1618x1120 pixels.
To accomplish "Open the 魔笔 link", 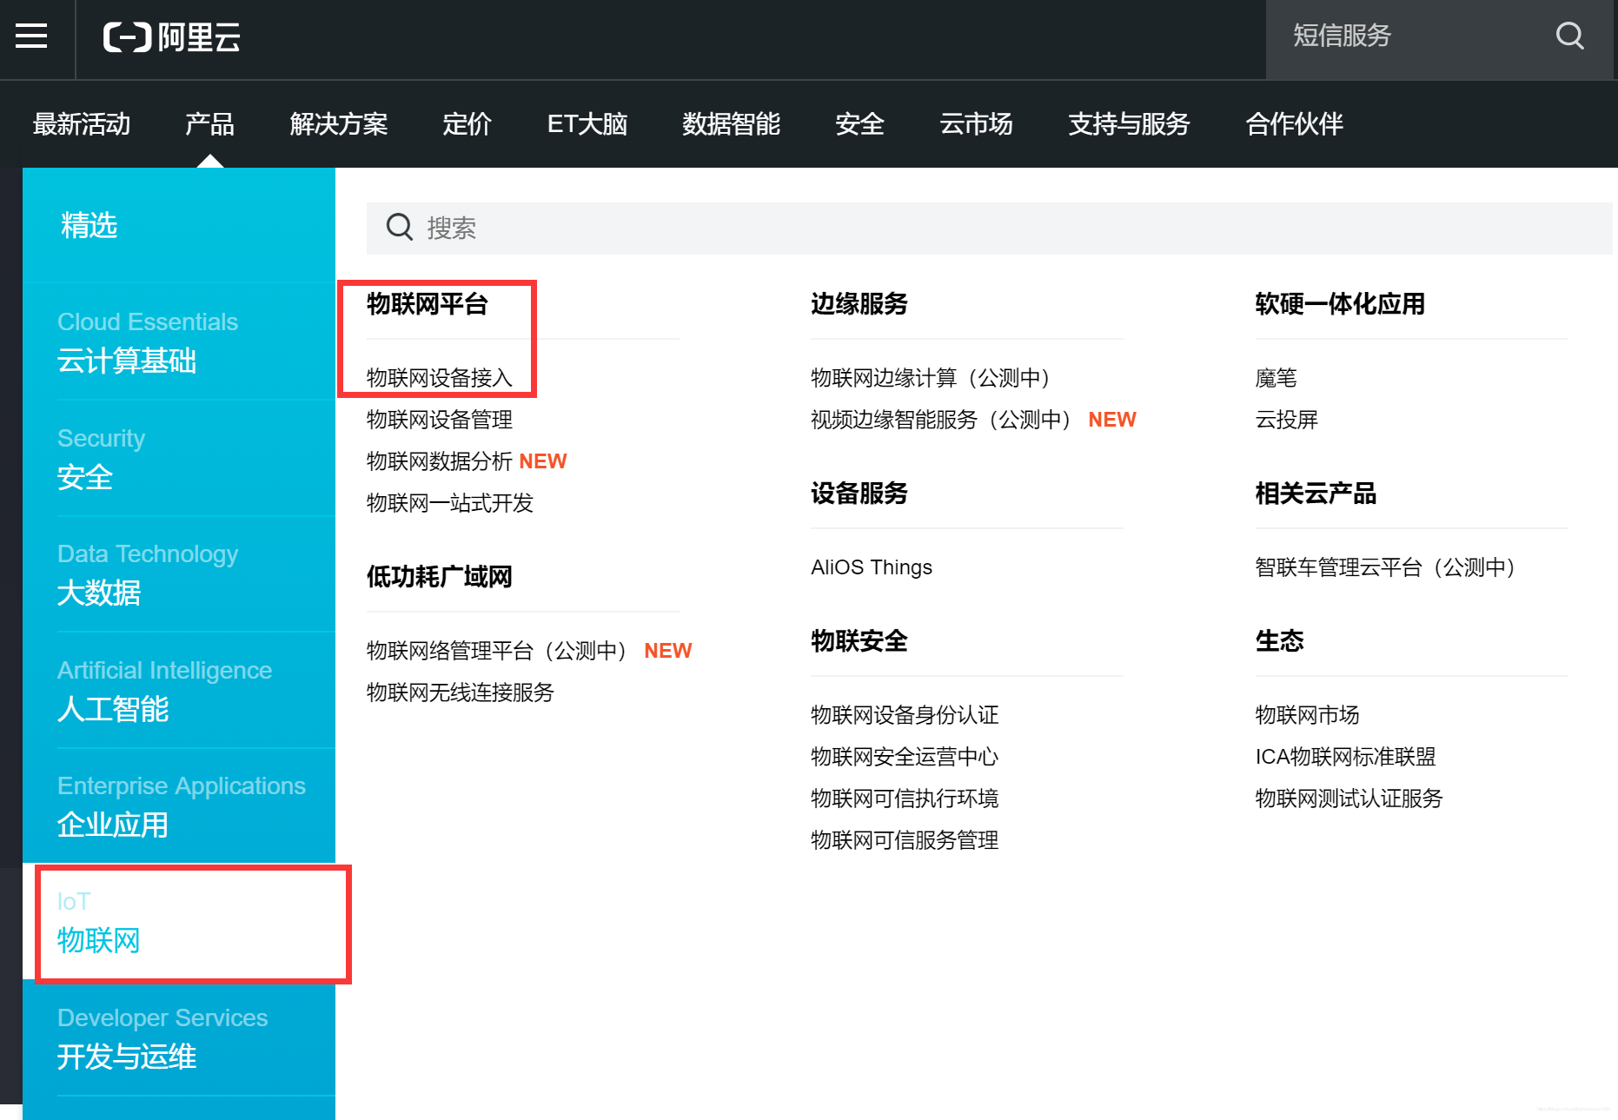I will 1276,378.
